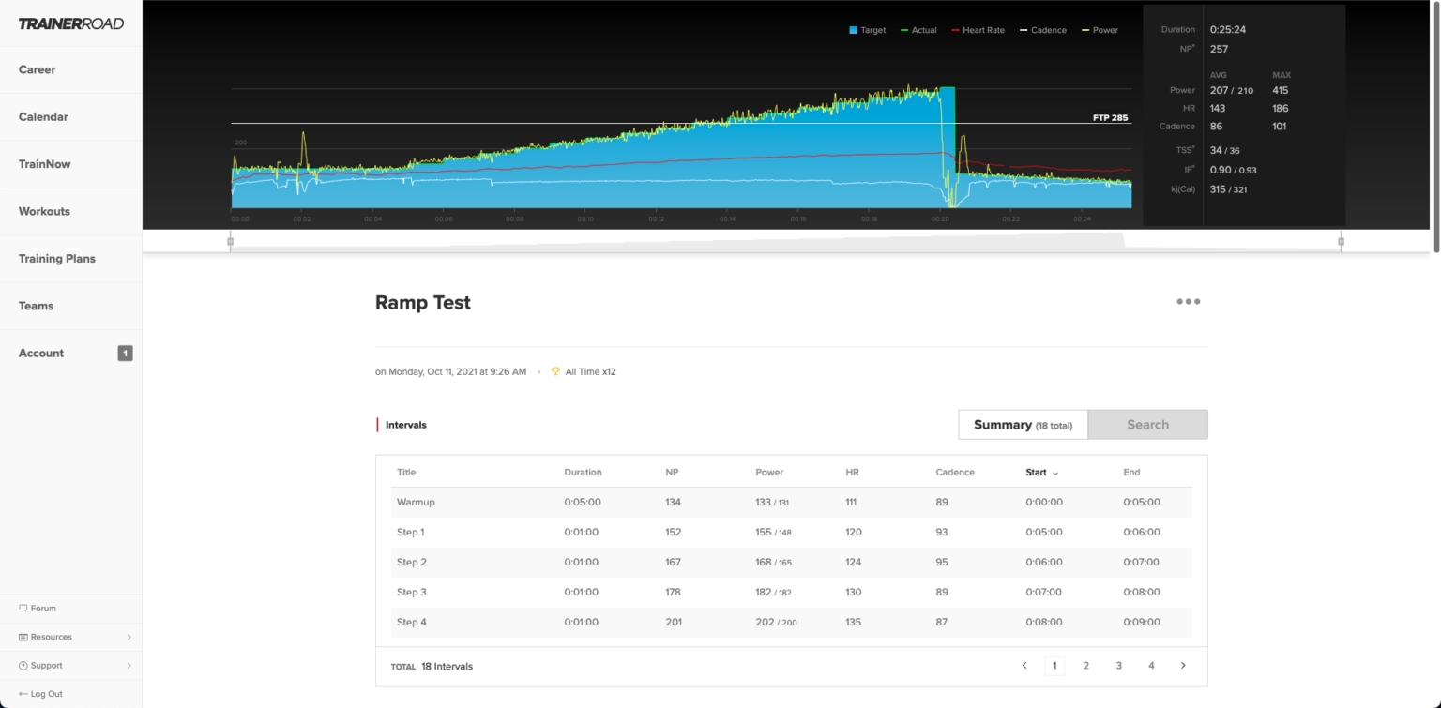Jump to intervals page 3
This screenshot has width=1441, height=708.
(1118, 666)
